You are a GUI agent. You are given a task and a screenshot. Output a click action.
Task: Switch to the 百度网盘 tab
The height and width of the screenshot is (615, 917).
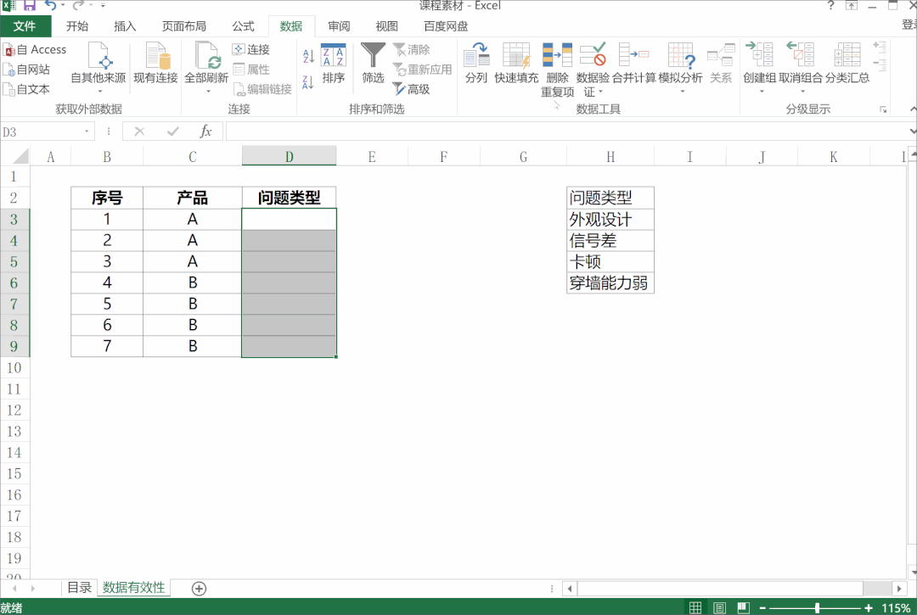(x=446, y=26)
